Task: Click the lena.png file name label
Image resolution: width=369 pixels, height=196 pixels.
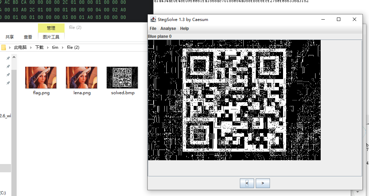Action: (82, 92)
